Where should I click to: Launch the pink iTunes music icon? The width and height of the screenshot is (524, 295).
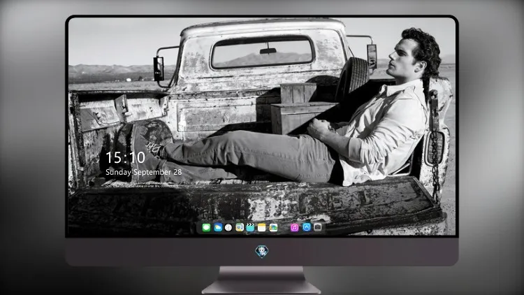click(x=294, y=228)
